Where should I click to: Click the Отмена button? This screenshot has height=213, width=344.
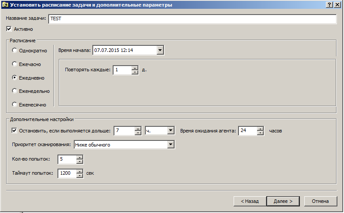pyautogui.click(x=320, y=201)
